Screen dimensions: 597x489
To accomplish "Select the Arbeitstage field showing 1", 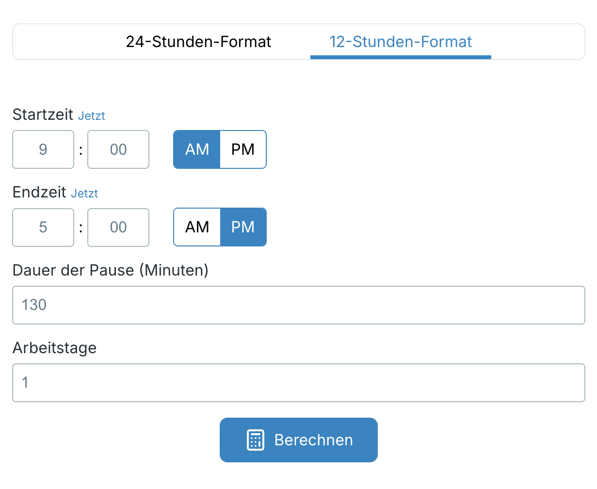I will pos(298,383).
